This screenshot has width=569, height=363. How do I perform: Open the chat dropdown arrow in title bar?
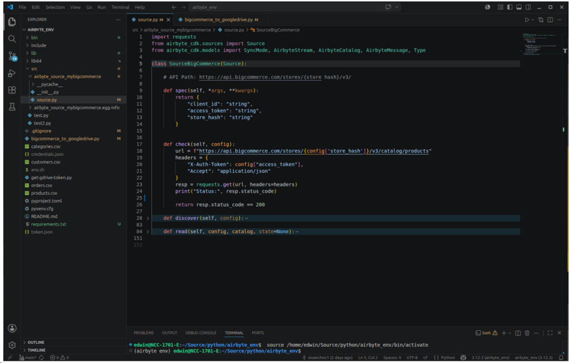pos(397,7)
